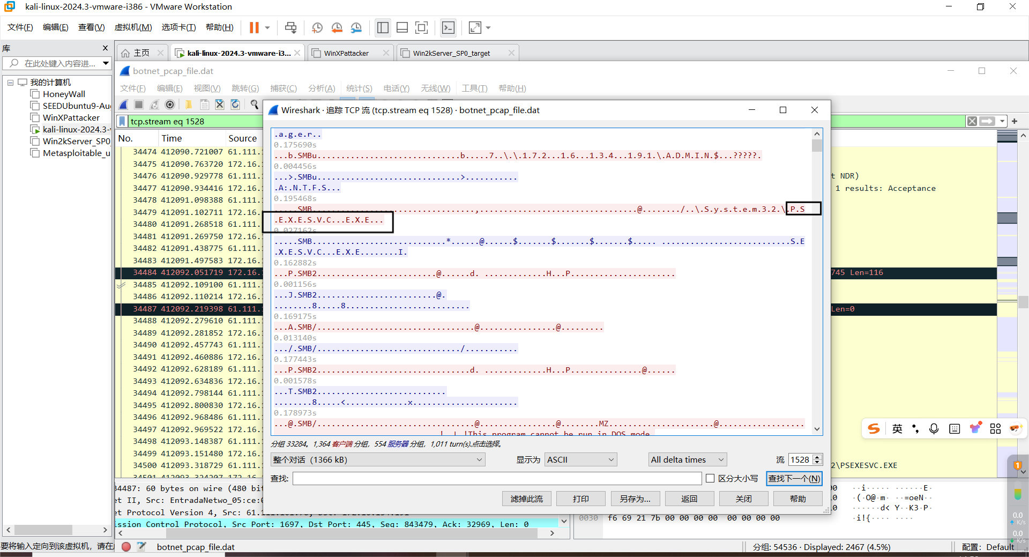Viewport: 1029px width, 557px height.
Task: Open VMware 文件(F) menu
Action: coord(20,27)
